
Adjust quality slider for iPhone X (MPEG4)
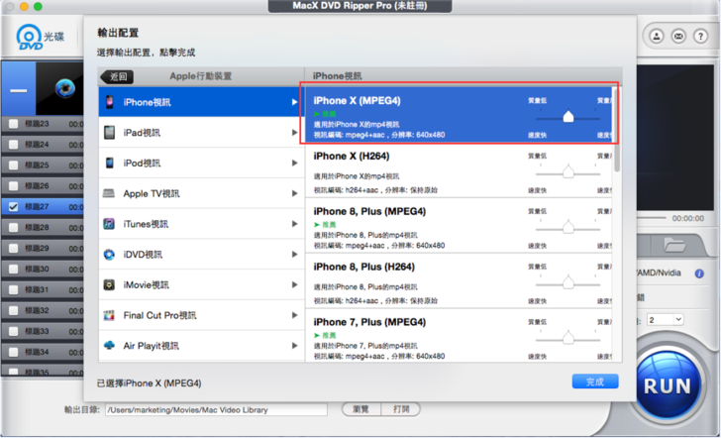pos(568,116)
